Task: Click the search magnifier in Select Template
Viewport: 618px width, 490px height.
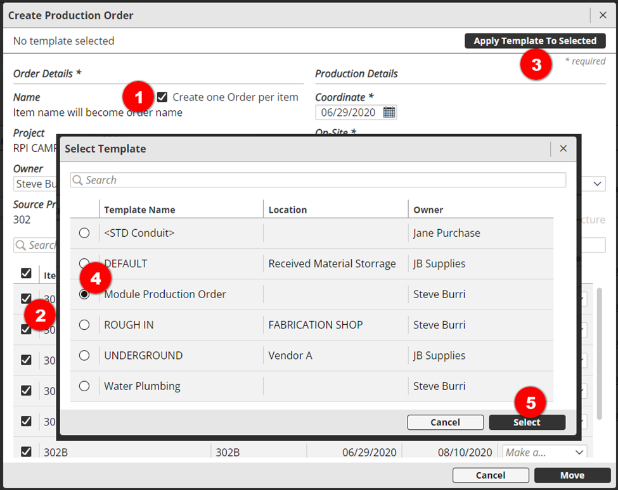Action: 78,180
